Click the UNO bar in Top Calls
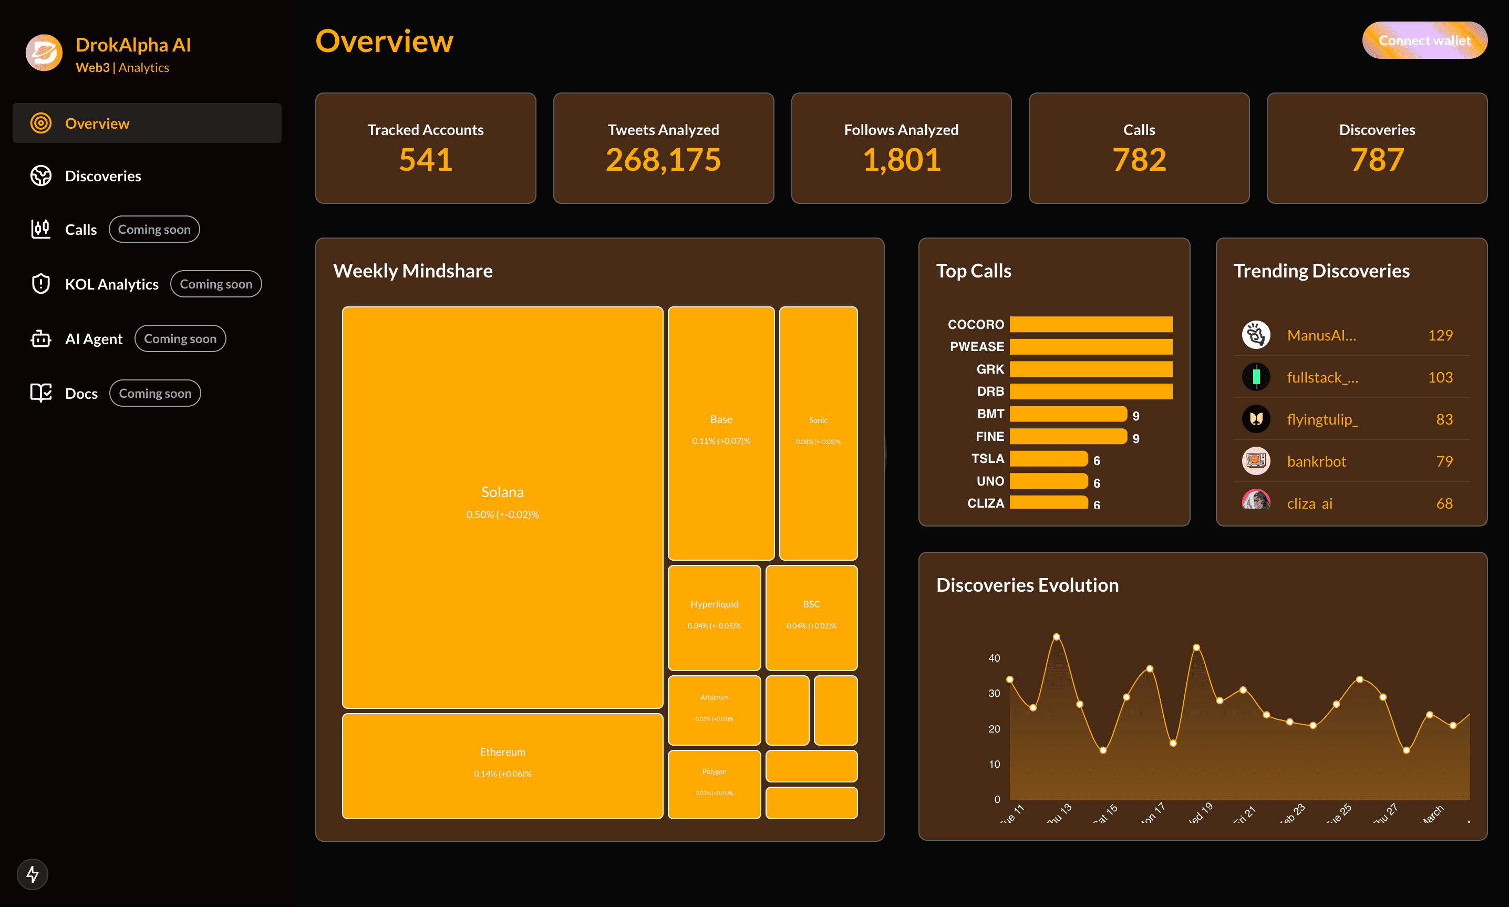Screen dimensions: 1509x907 (x=1049, y=481)
